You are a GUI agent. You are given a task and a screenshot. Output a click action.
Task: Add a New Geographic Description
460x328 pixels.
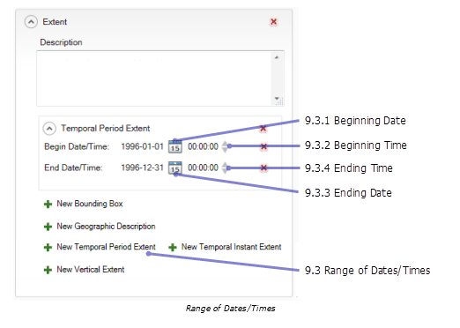click(x=106, y=227)
